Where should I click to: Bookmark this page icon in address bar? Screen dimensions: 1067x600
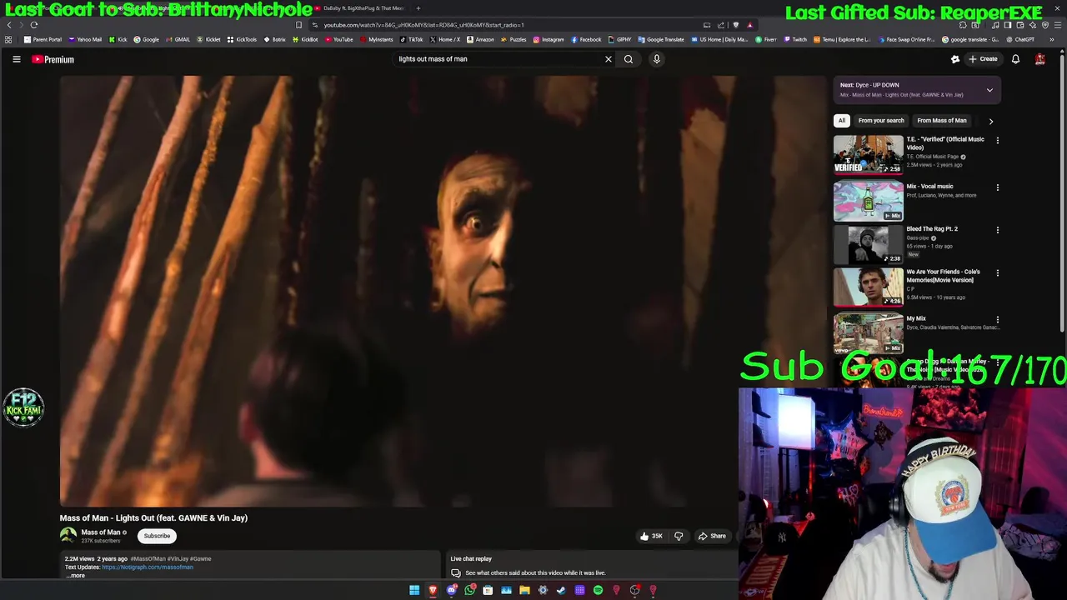tap(299, 25)
